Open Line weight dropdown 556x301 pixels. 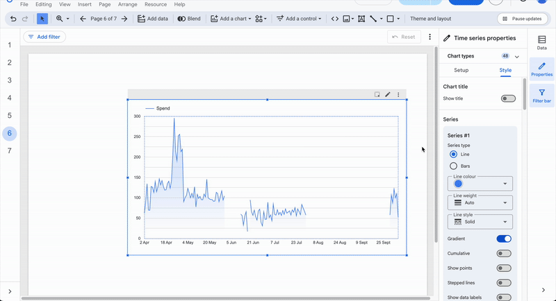[480, 203]
